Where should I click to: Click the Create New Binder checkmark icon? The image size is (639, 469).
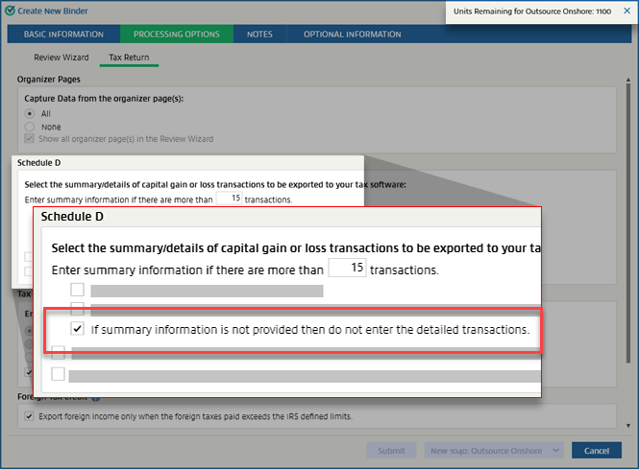10,11
